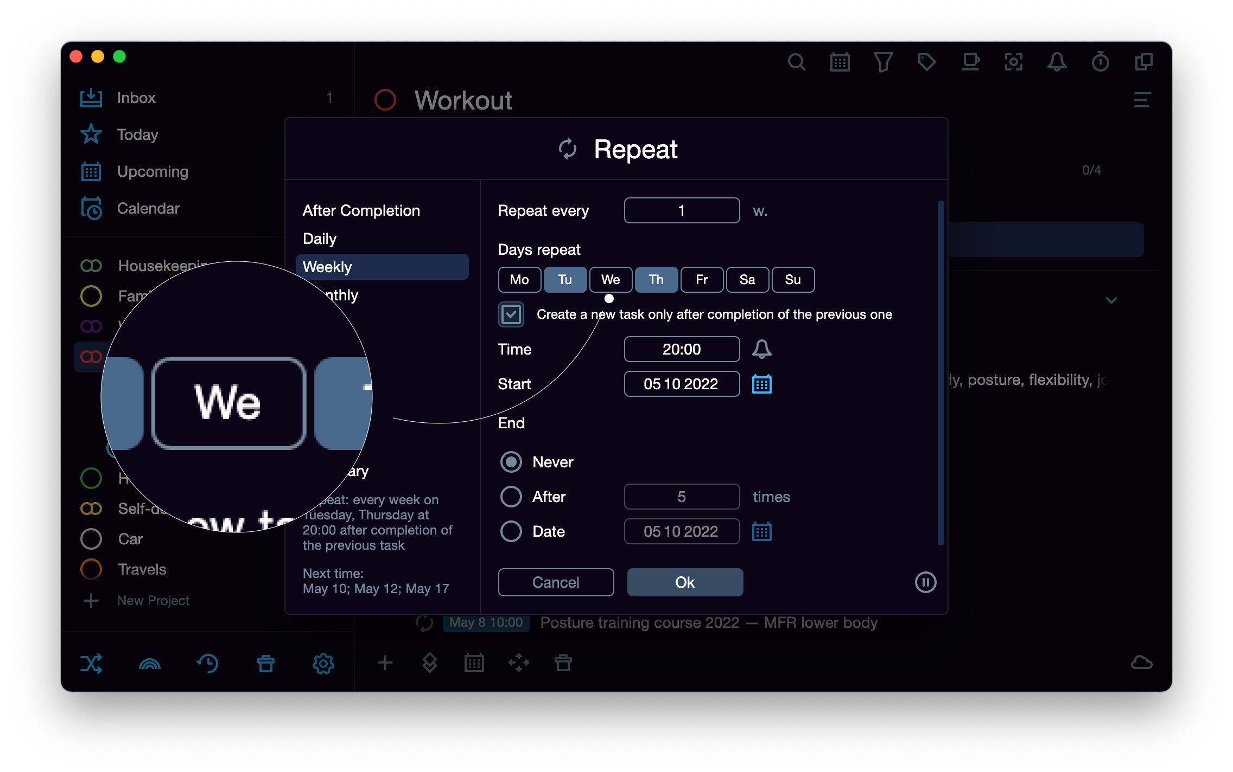Click the shuffle icon in bottom bar
The image size is (1233, 772).
click(91, 664)
